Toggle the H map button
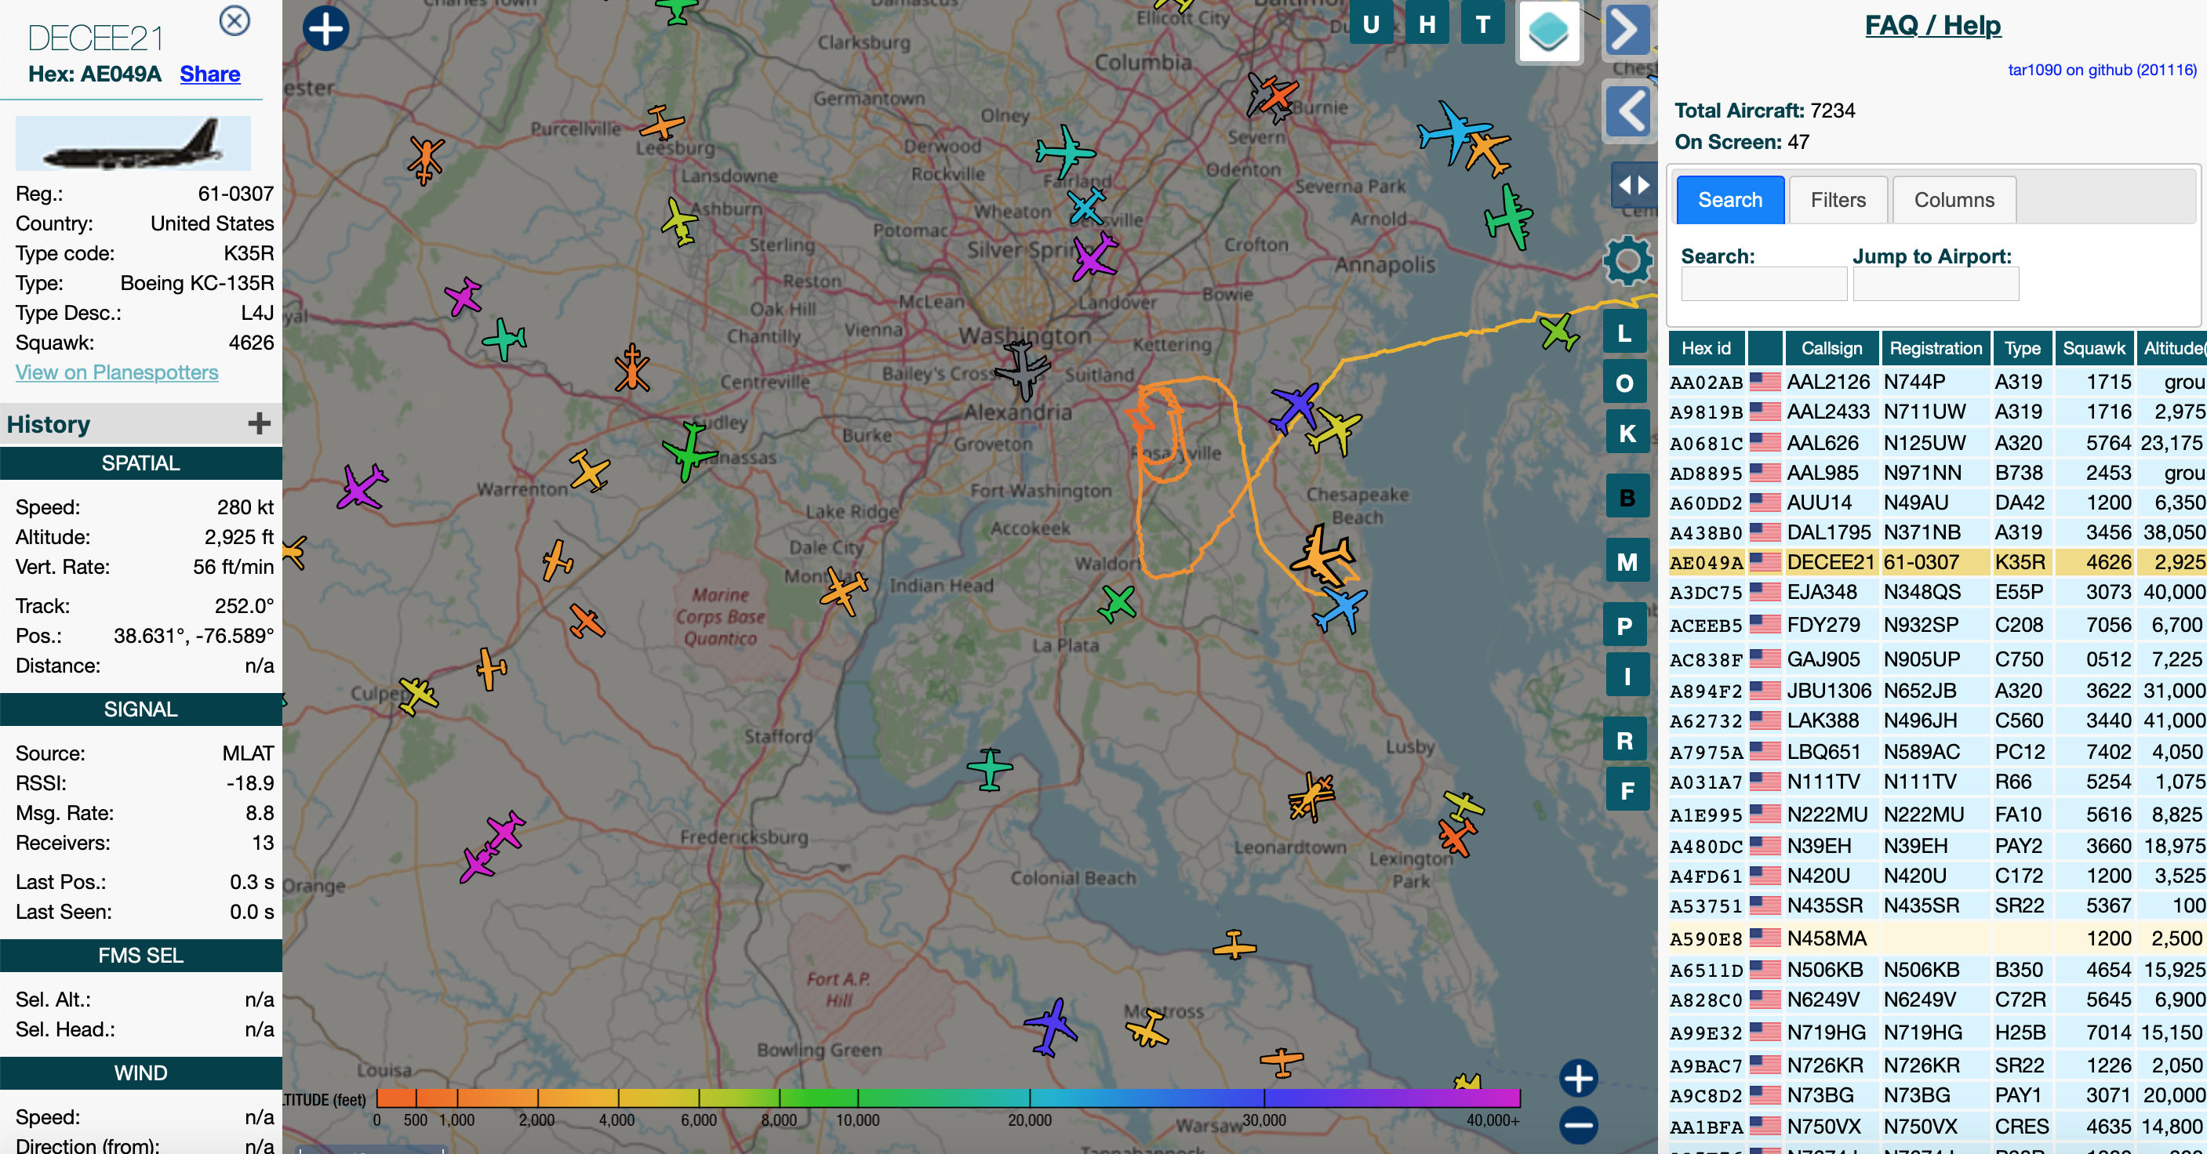 coord(1427,24)
